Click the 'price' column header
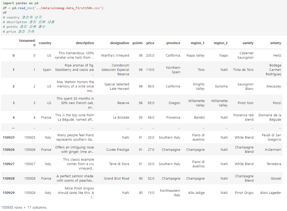Viewport: 287px width, 211px height. (150, 43)
